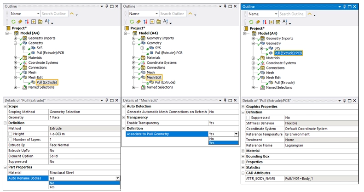Choose 'No' in Associate to Pull Geometry list
Image resolution: width=364 pixels, height=192 pixels.
click(x=211, y=138)
